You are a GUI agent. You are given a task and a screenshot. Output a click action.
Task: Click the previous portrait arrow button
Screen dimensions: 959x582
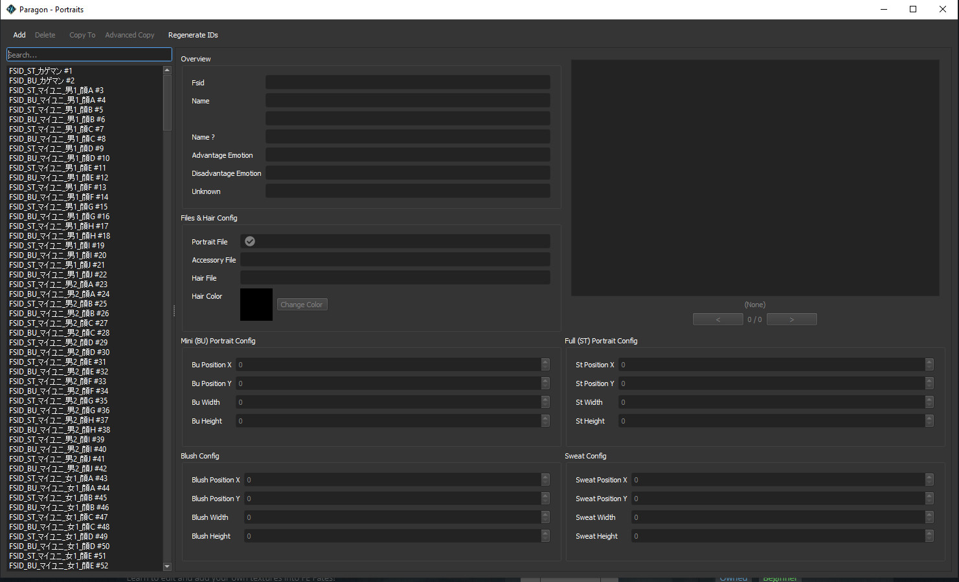point(717,319)
